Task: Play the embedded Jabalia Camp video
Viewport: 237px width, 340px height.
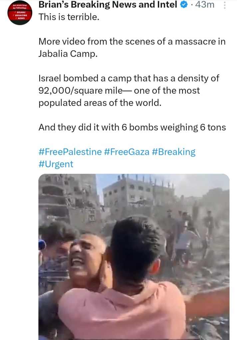Action: coord(134,256)
